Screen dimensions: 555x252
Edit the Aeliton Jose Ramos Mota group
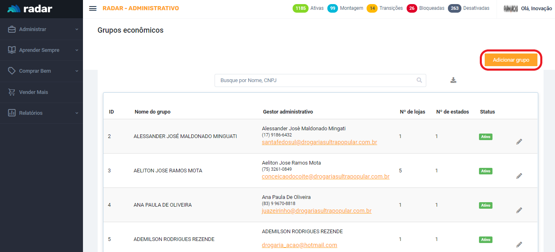(519, 176)
